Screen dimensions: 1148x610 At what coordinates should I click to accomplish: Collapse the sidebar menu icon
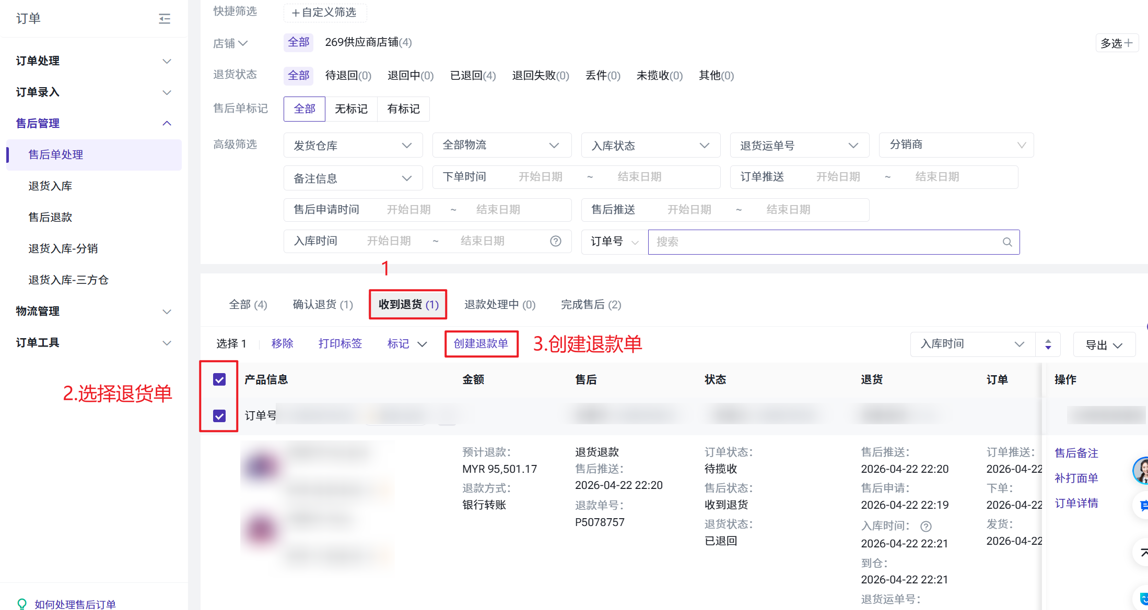(165, 19)
